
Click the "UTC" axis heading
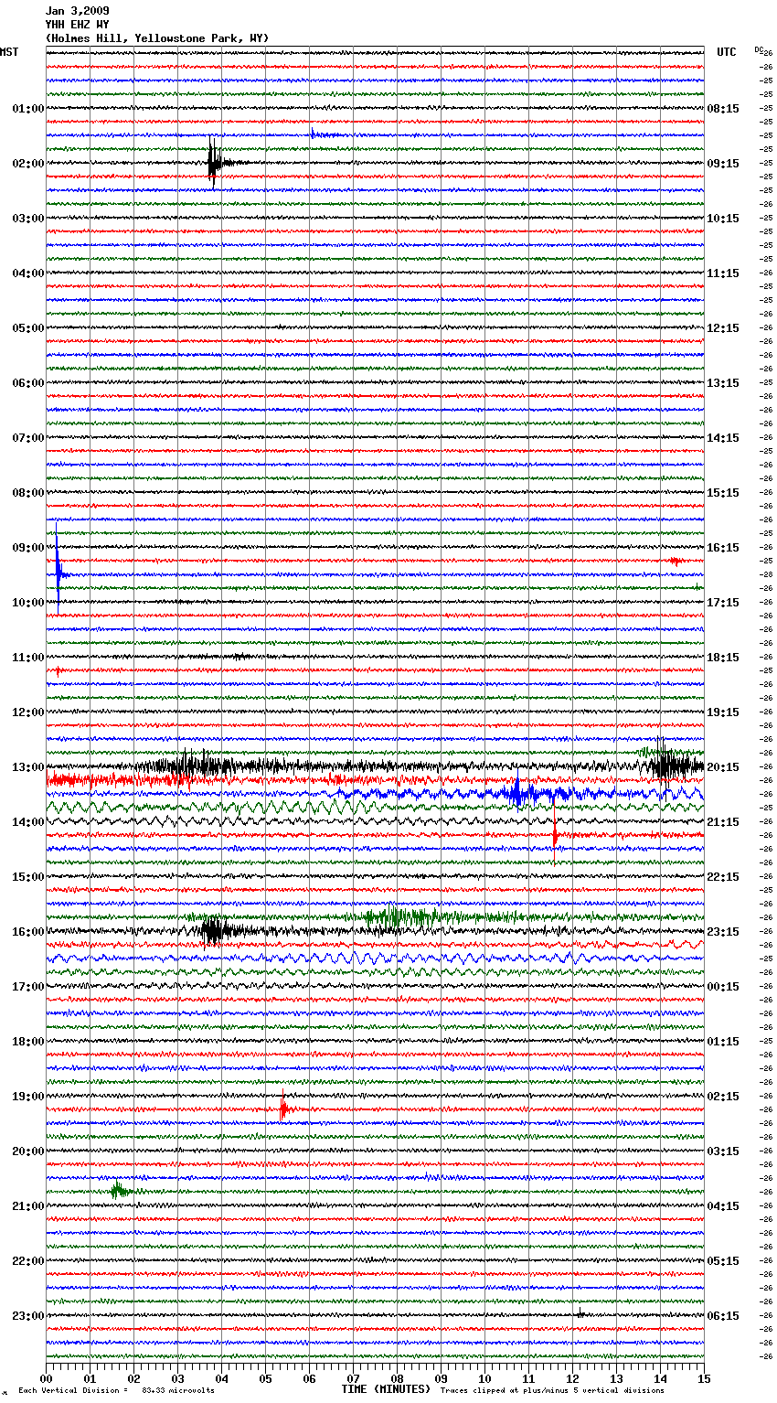pos(726,52)
